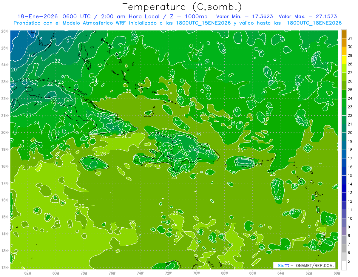This screenshot has width=358, height=277.
Task: Click the gray legend swatch between 6 and 7
Action: (x=344, y=248)
